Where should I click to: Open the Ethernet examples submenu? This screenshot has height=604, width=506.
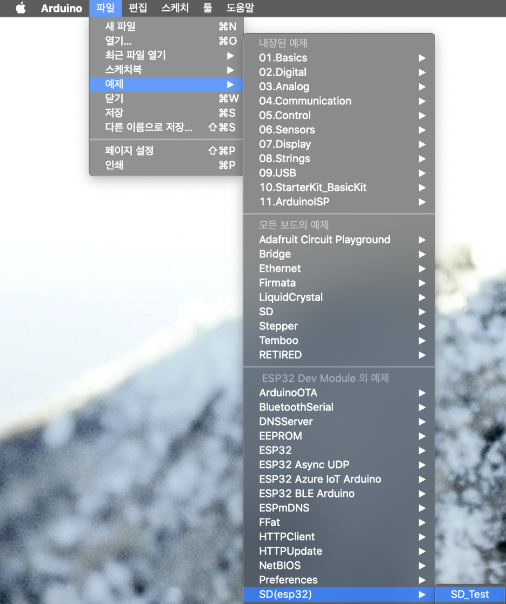[339, 269]
